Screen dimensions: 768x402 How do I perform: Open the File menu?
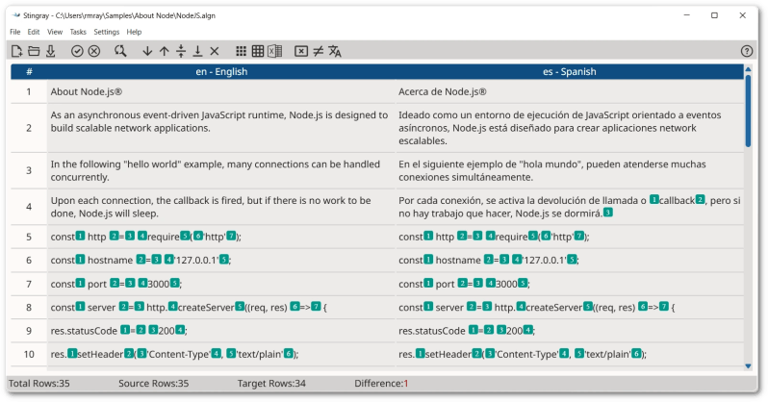pos(15,32)
